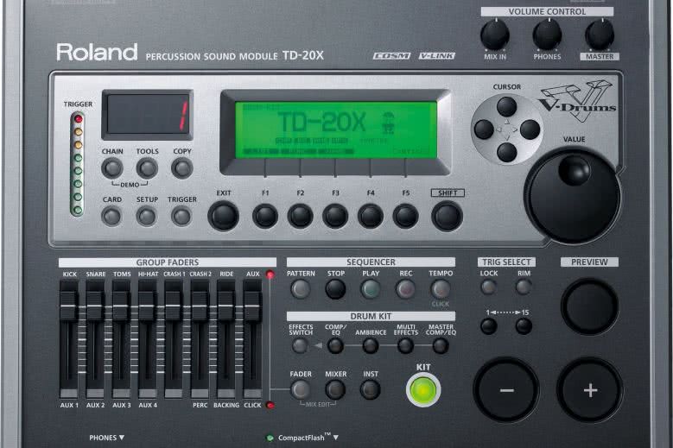The height and width of the screenshot is (448, 673).
Task: Click the AUX group fader
Action: [252, 306]
